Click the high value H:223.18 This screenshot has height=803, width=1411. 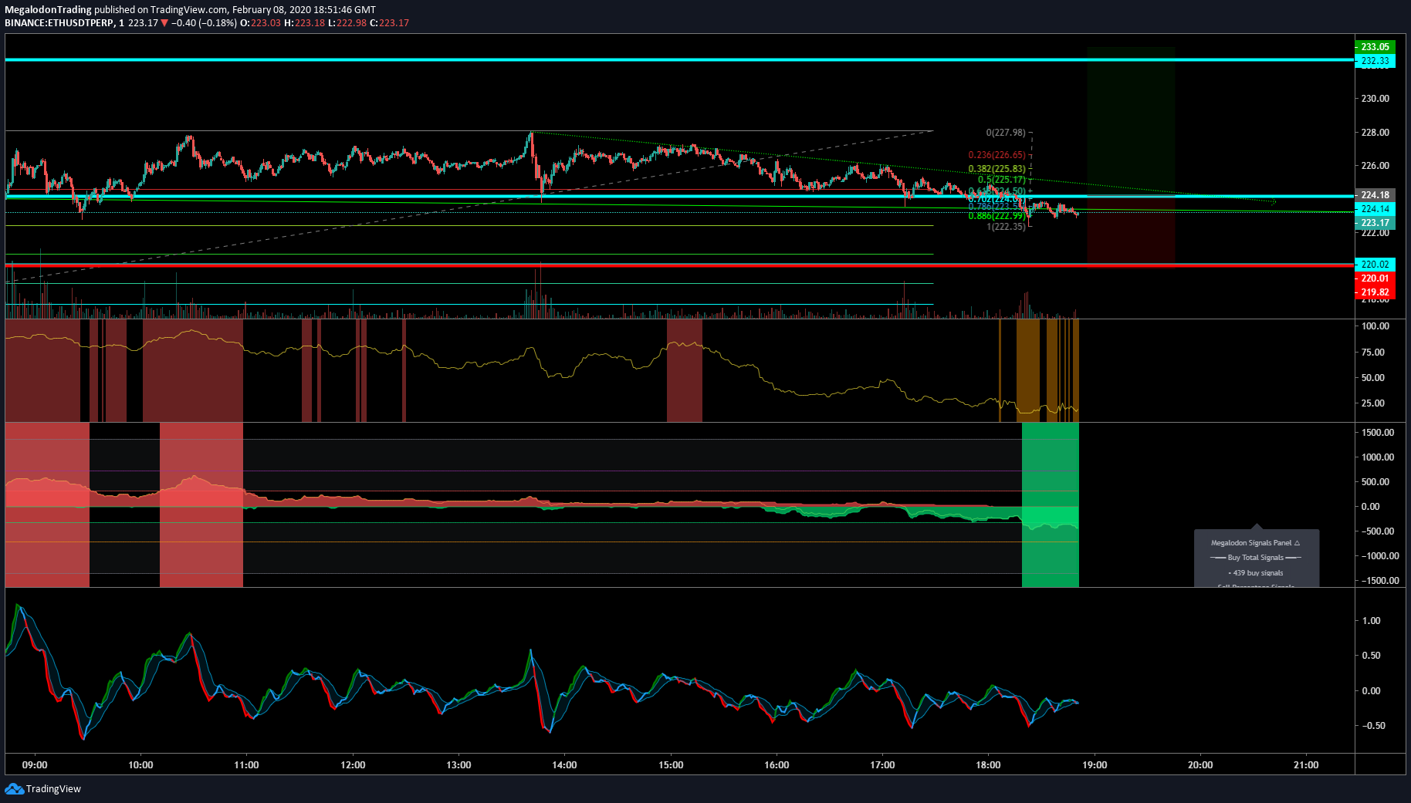tap(304, 23)
